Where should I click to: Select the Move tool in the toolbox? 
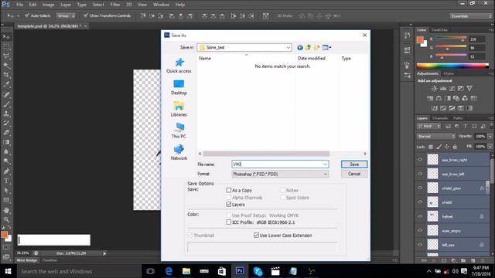(x=6, y=37)
